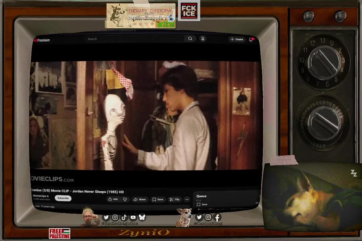
Task: Click the bearded man avatar
Action: [89, 217]
